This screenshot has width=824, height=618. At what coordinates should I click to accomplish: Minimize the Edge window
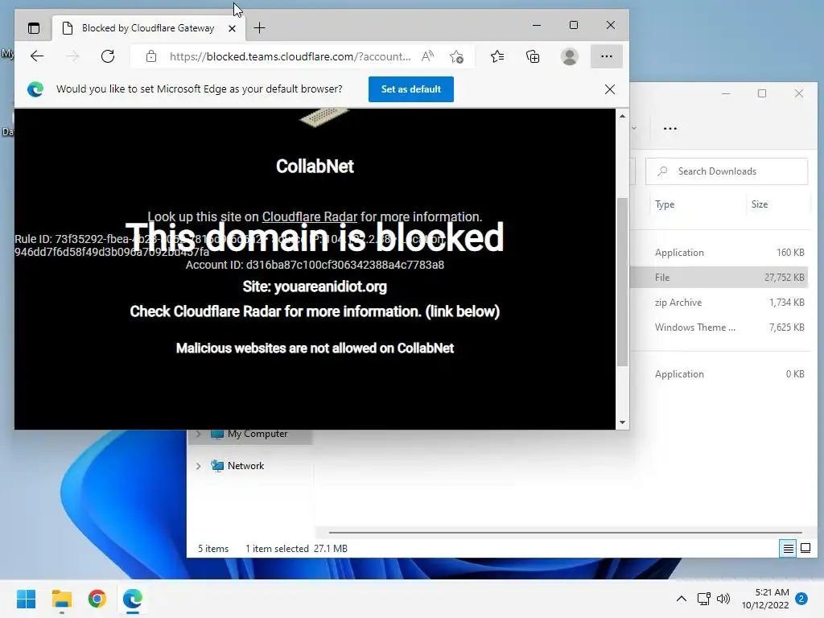pyautogui.click(x=537, y=25)
